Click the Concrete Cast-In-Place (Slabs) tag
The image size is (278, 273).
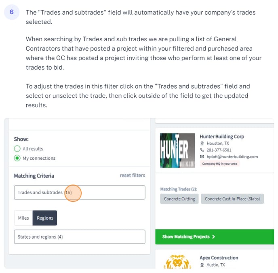(232, 199)
